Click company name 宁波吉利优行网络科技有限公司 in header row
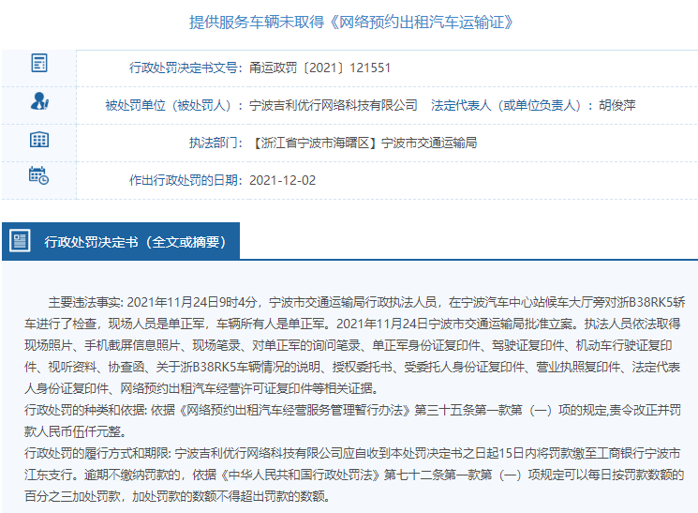 (333, 106)
